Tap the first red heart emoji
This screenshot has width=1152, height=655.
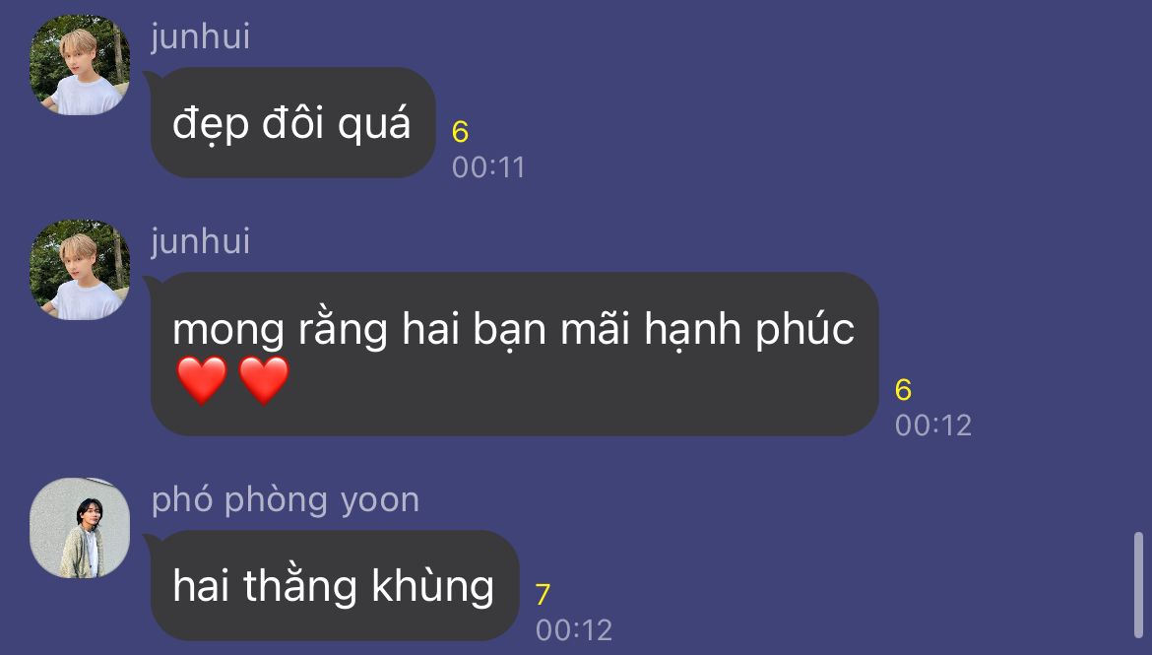click(202, 380)
